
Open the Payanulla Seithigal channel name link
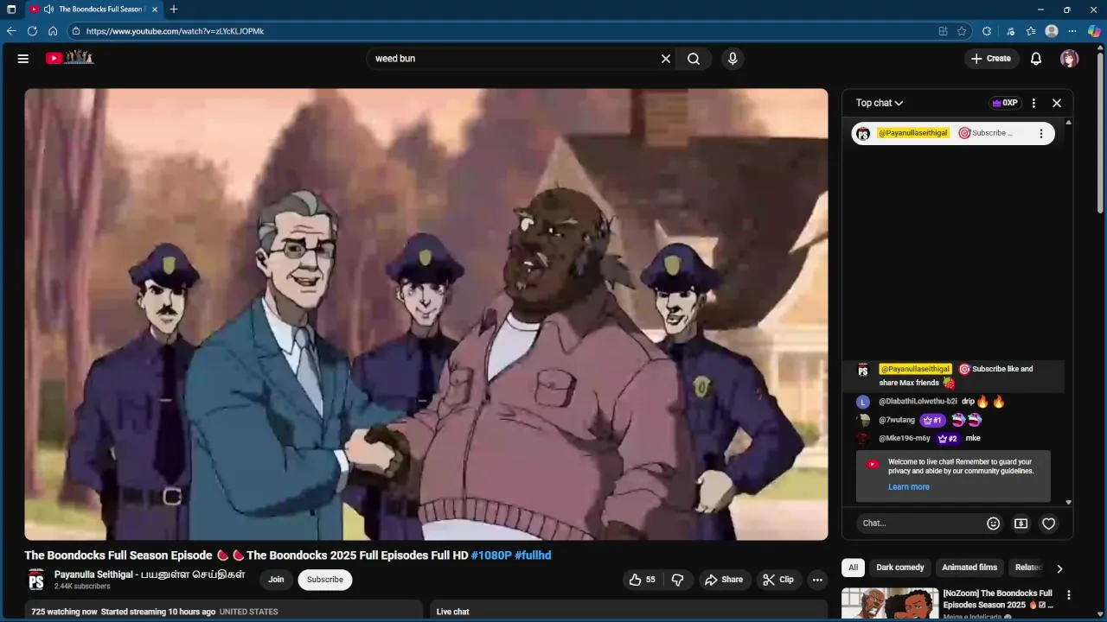pyautogui.click(x=150, y=574)
